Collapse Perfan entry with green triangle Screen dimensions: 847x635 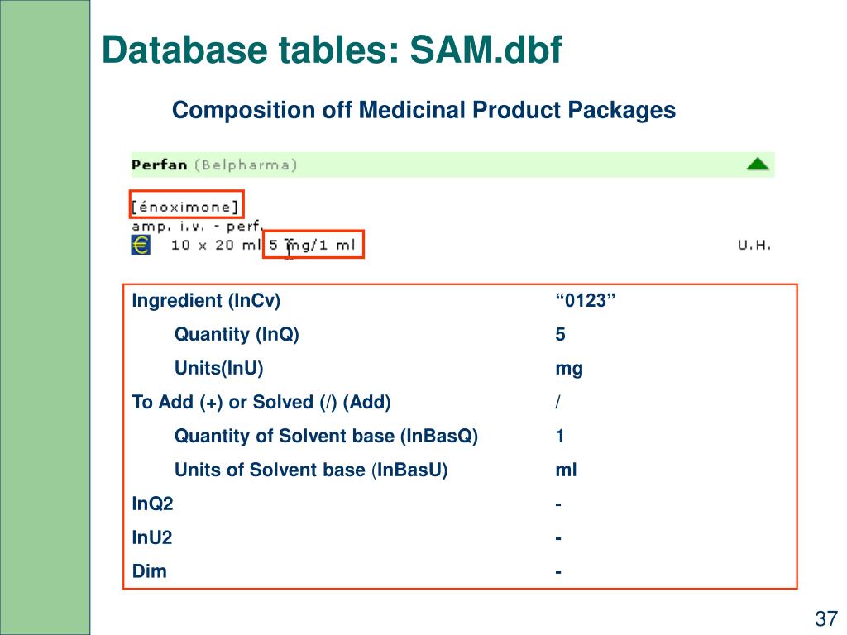[757, 164]
